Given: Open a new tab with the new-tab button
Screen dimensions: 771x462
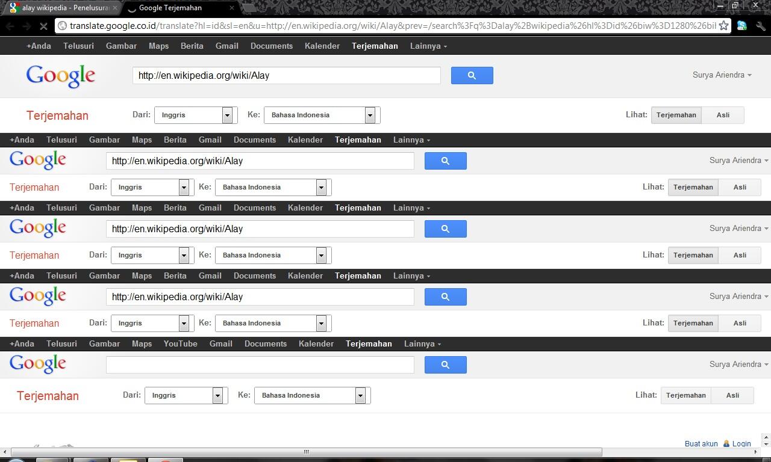Looking at the screenshot, I should tap(248, 8).
